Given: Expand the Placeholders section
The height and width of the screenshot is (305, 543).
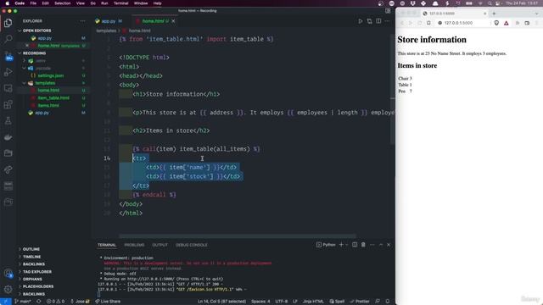Looking at the screenshot, I should [37, 286].
